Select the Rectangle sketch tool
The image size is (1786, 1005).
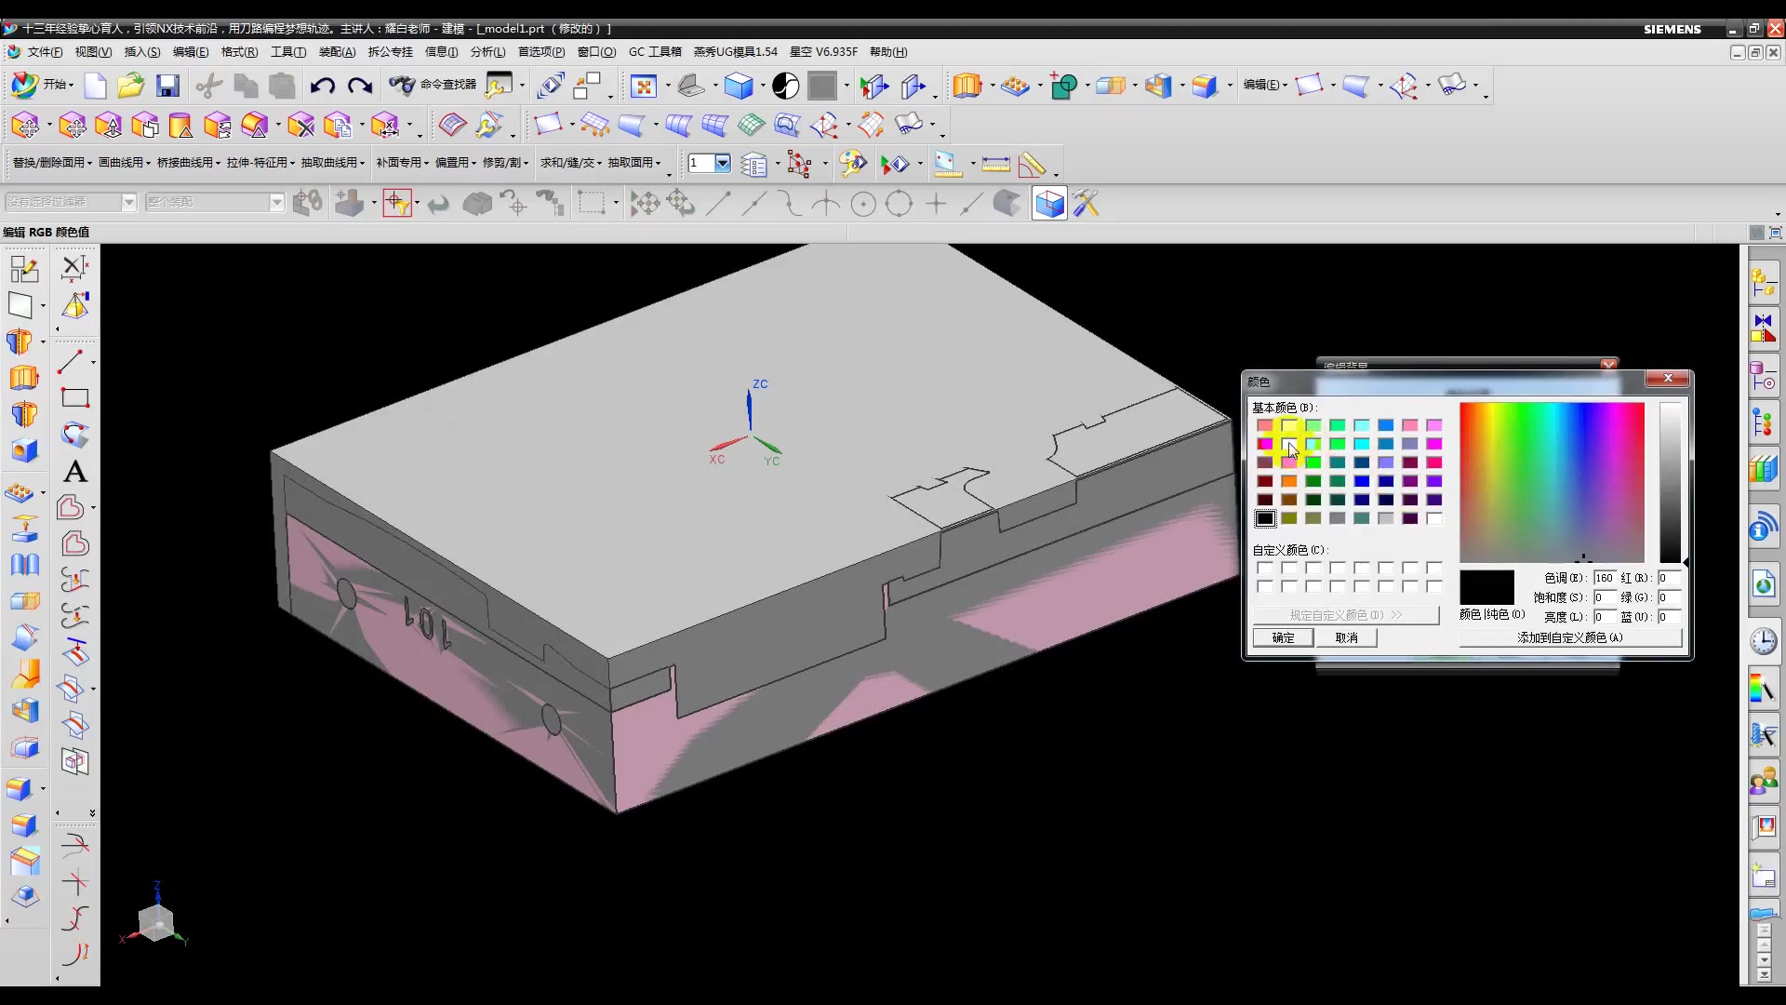[74, 398]
